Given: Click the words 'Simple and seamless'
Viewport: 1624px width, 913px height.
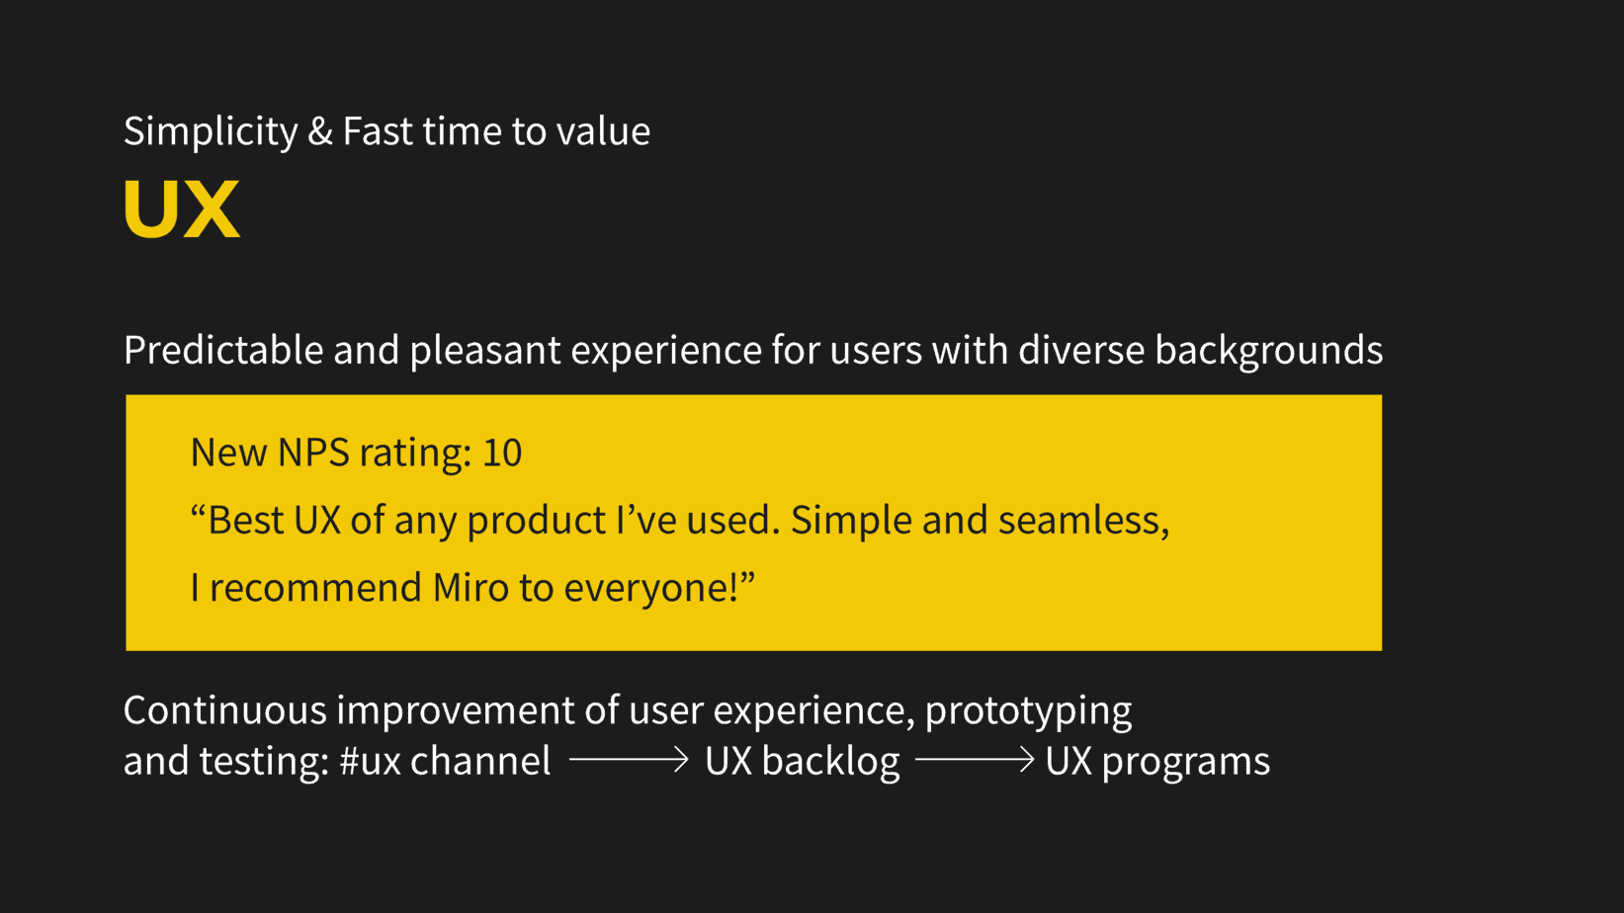Looking at the screenshot, I should tap(977, 521).
